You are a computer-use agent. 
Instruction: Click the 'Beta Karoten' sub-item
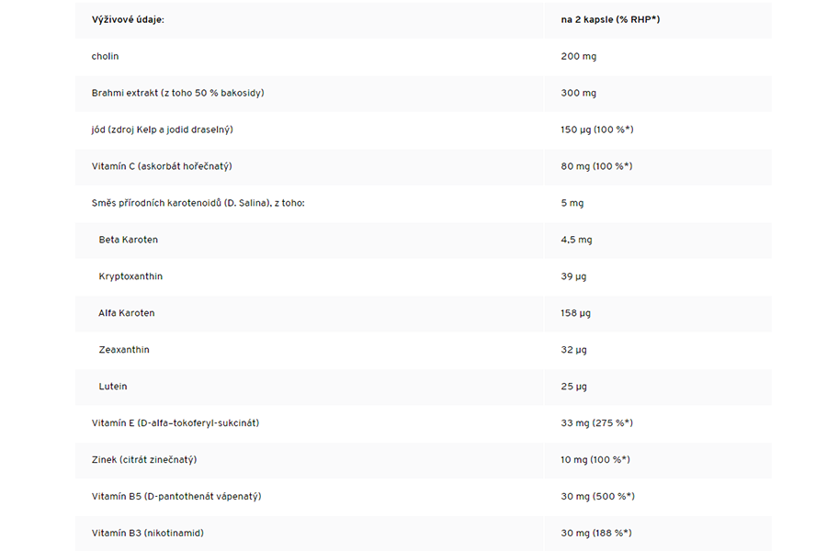[x=129, y=240]
